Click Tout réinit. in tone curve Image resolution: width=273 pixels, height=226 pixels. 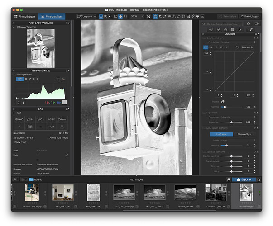tap(247, 47)
